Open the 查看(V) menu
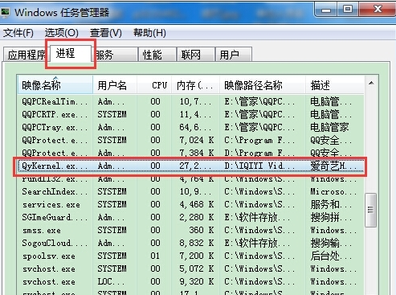This screenshot has height=295, width=396. (106, 33)
